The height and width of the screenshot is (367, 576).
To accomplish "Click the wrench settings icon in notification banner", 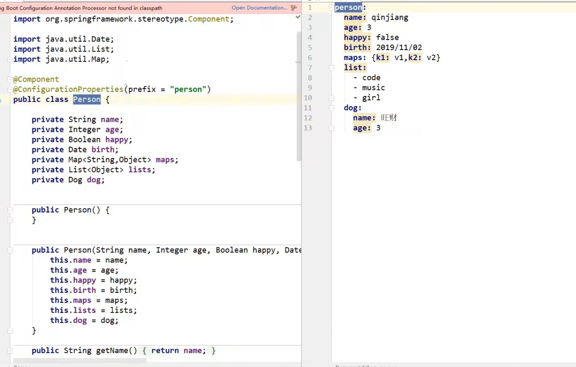I will (294, 8).
